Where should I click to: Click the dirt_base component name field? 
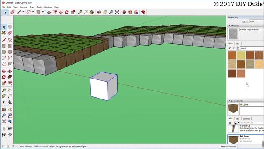tap(252, 105)
